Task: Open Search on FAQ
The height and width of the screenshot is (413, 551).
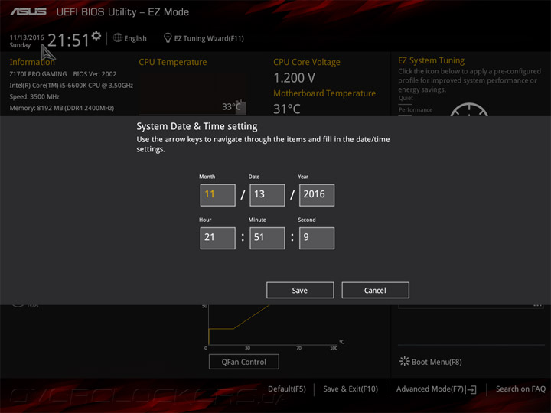Action: 520,389
